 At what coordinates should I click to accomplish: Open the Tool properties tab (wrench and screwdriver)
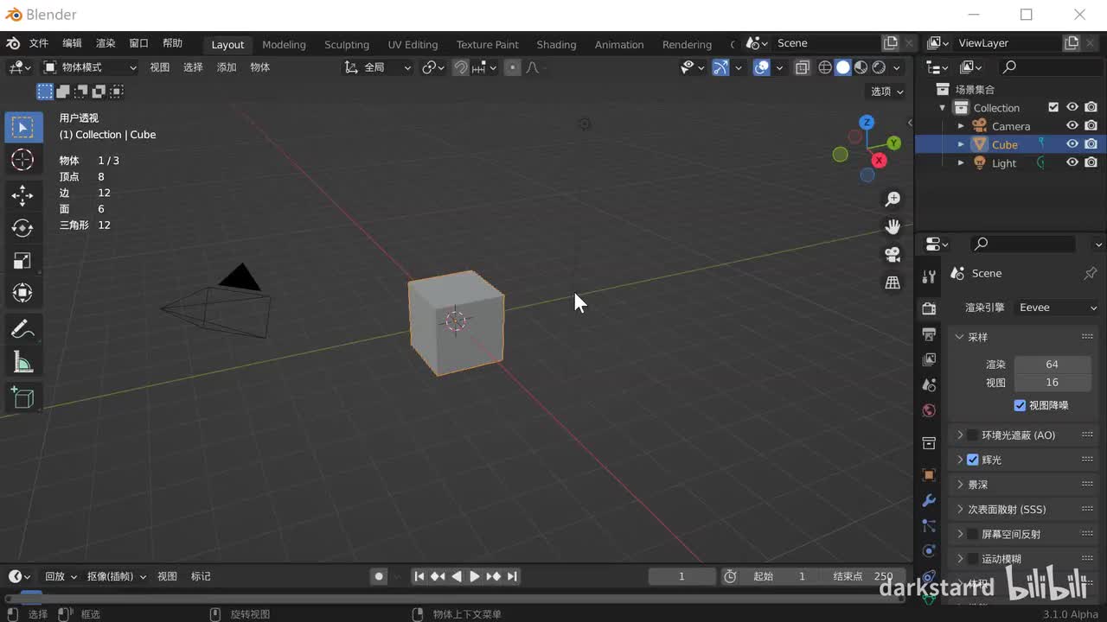click(x=929, y=276)
